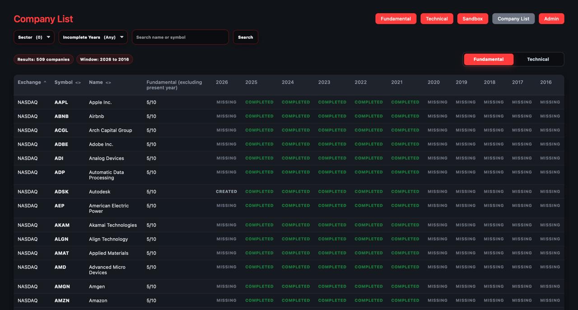The width and height of the screenshot is (578, 310).
Task: Select the Advanced Micro Devices name
Action: click(x=107, y=270)
